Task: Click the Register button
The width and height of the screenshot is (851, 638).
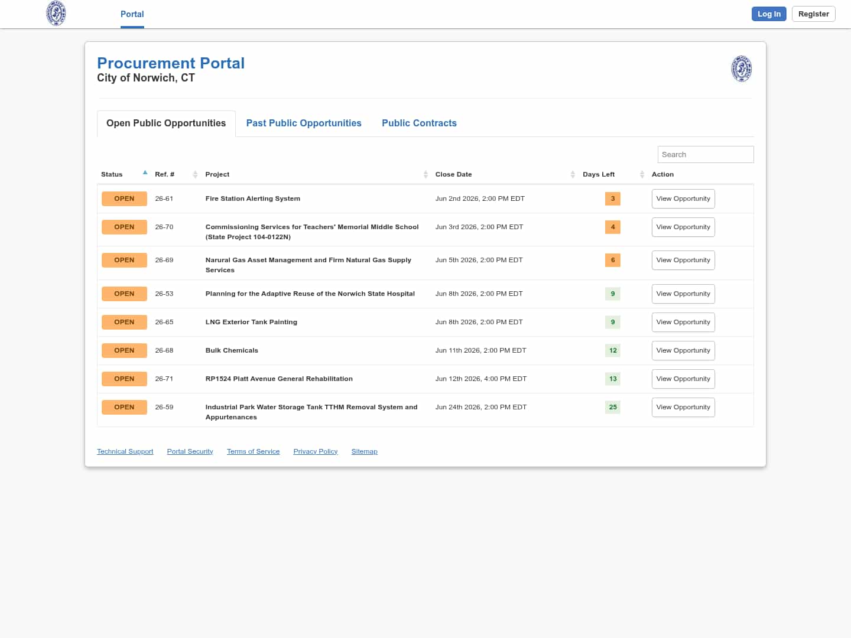Action: point(813,14)
